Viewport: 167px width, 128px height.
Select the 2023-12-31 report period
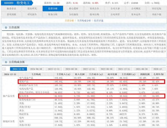pos(53,69)
